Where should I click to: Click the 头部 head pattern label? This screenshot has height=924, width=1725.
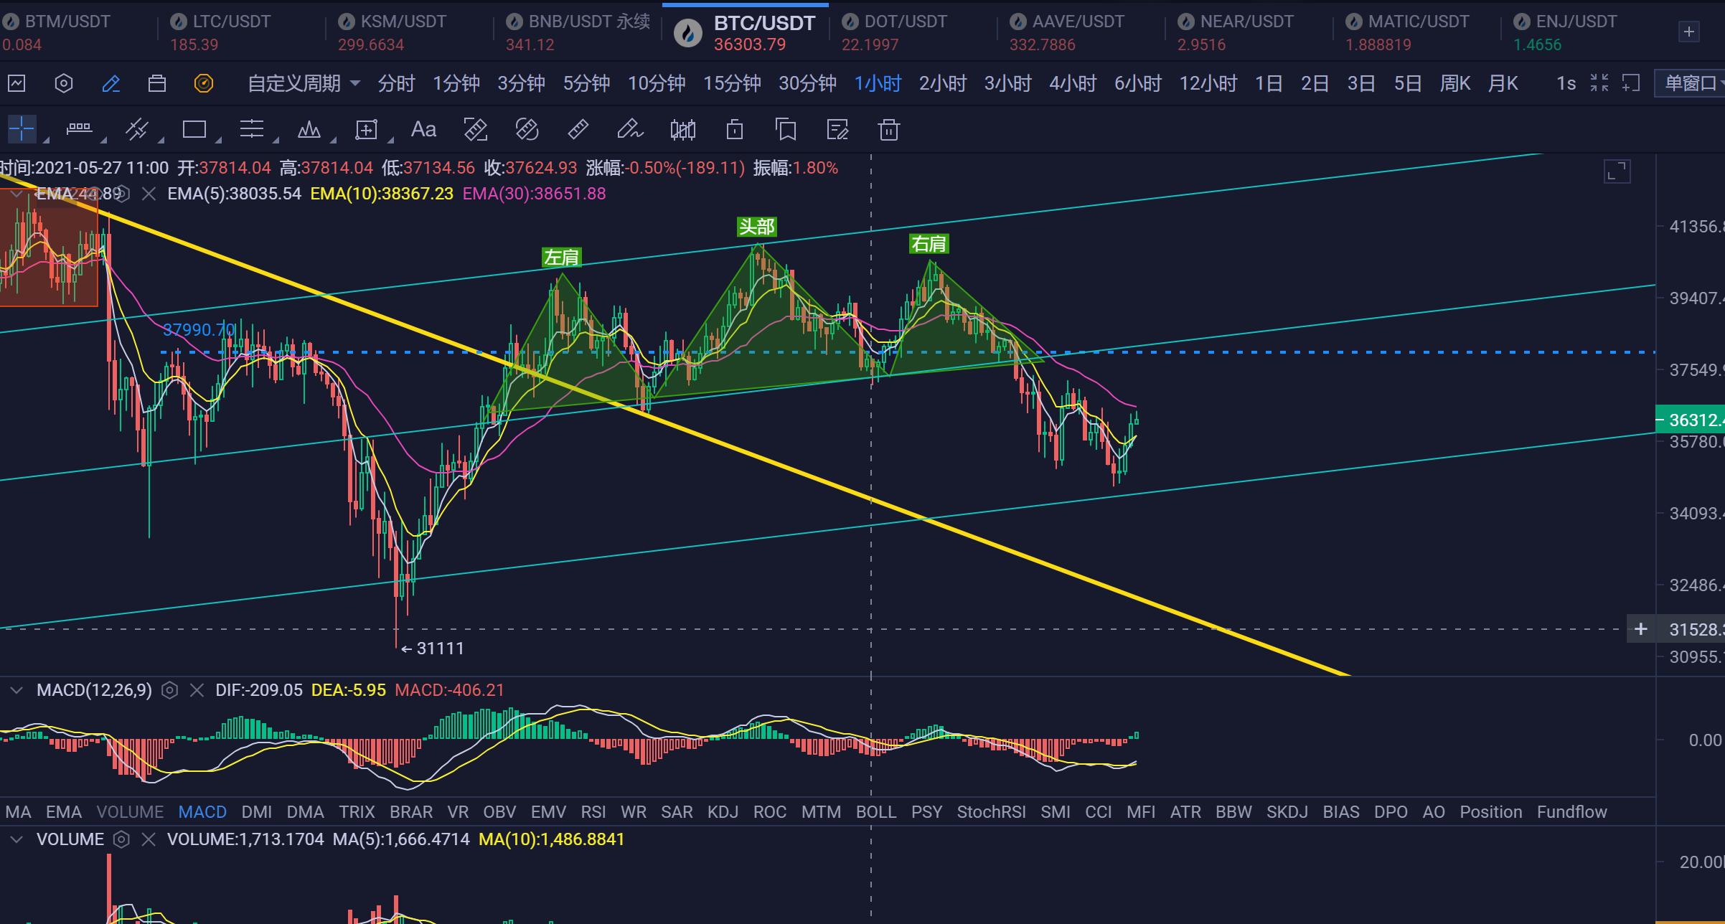[x=756, y=227]
